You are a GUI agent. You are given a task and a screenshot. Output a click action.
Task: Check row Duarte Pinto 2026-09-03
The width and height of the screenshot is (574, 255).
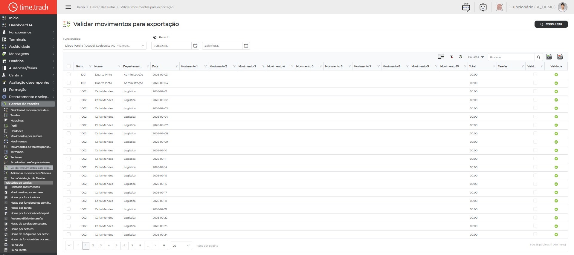tap(69, 74)
